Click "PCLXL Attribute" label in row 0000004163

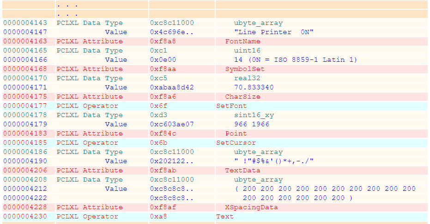pyautogui.click(x=90, y=41)
